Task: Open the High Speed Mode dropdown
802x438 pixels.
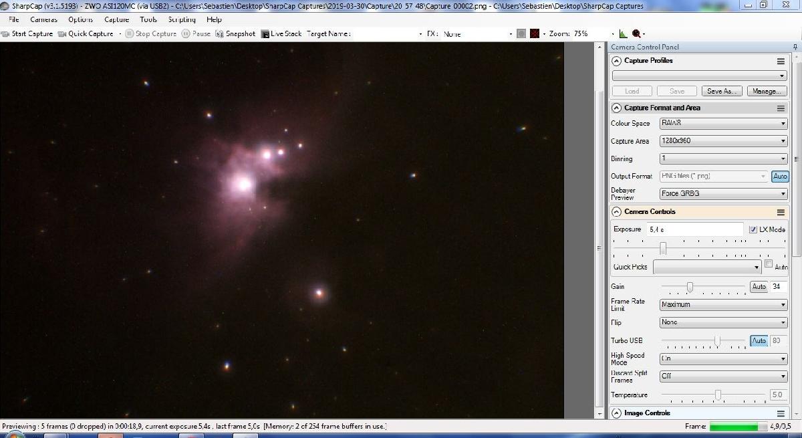Action: [x=724, y=358]
